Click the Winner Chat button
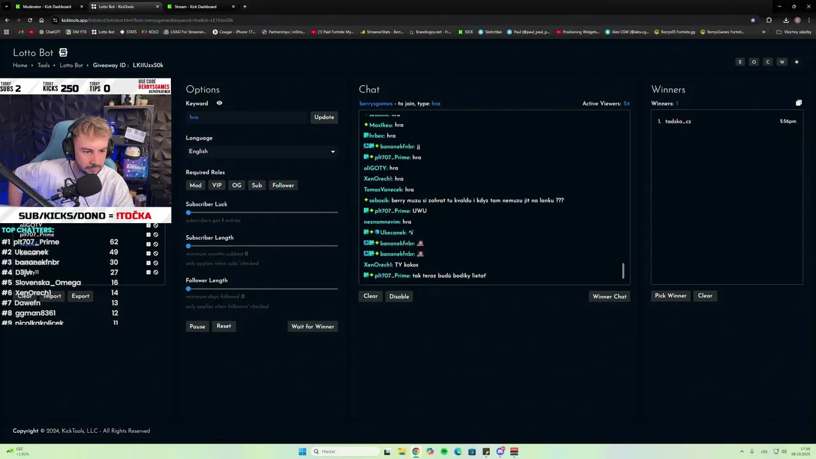Screen dimensions: 816x459 click(609, 296)
